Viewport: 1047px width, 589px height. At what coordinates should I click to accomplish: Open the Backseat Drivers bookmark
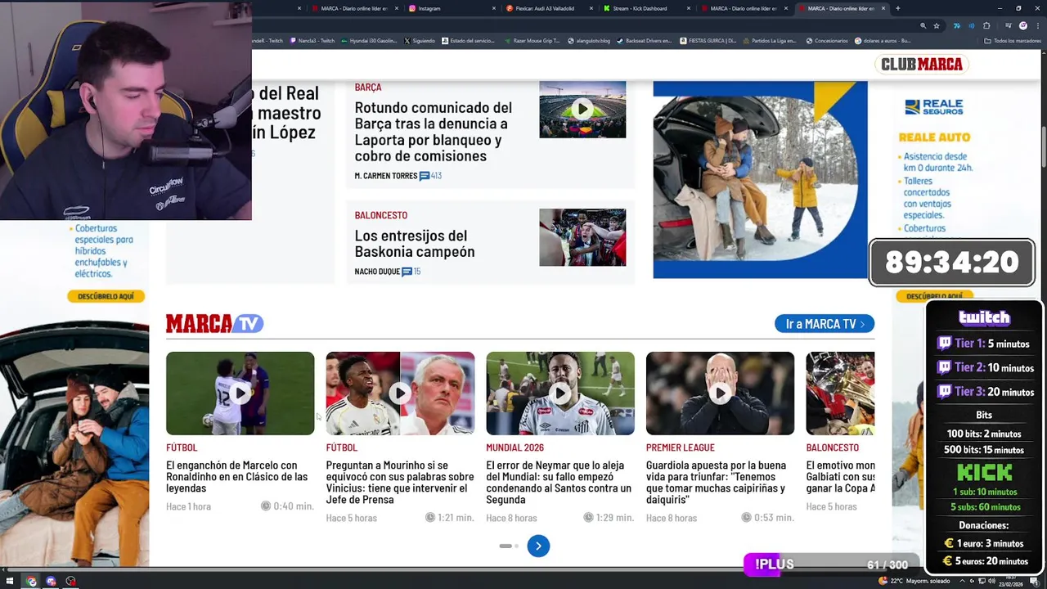[x=644, y=40]
